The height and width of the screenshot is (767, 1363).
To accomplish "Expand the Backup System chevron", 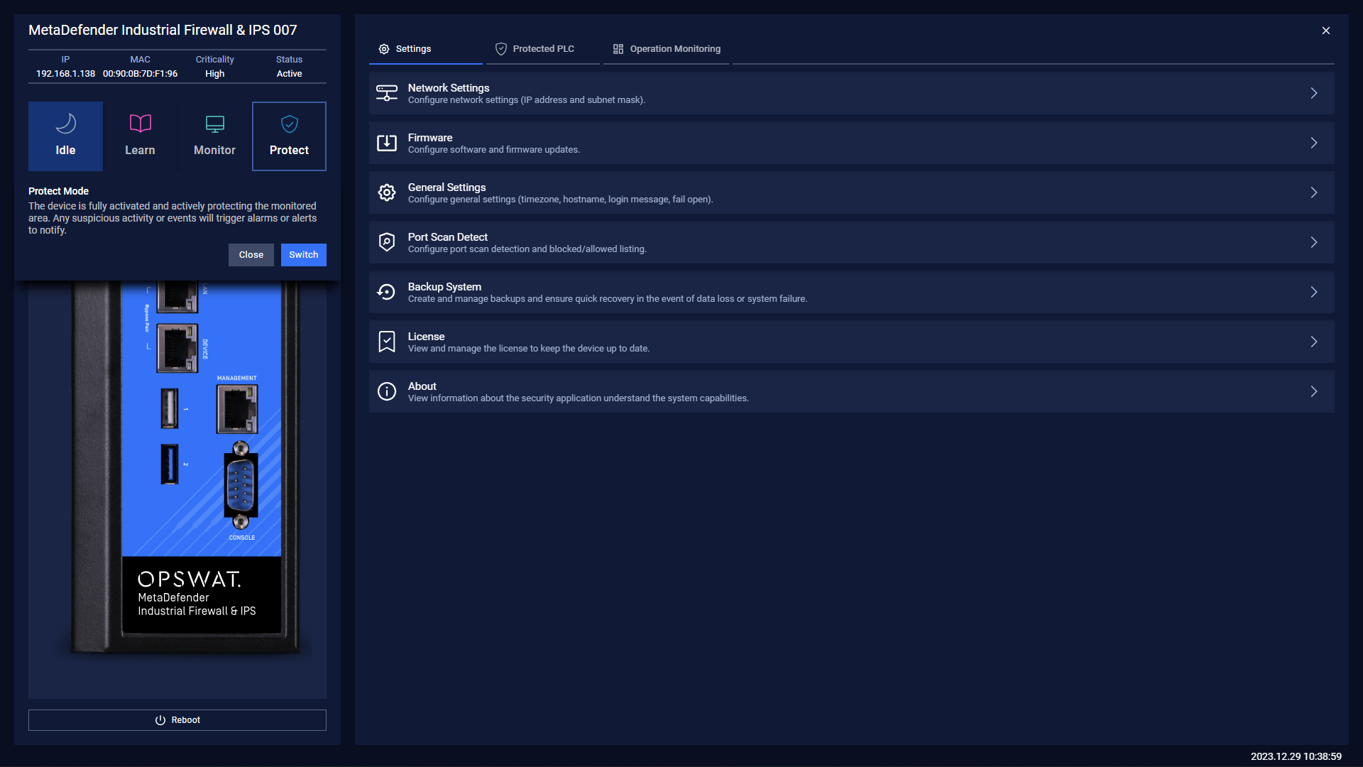I will pyautogui.click(x=1314, y=292).
